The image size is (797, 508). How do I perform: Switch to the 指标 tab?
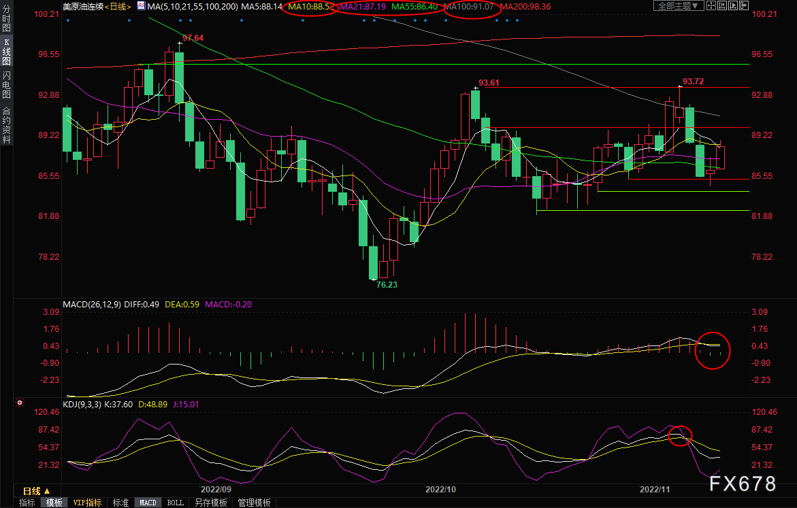click(x=27, y=503)
